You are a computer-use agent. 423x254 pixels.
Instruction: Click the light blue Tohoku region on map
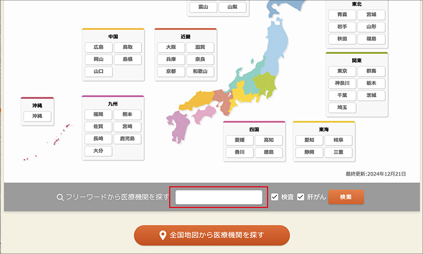[277, 46]
